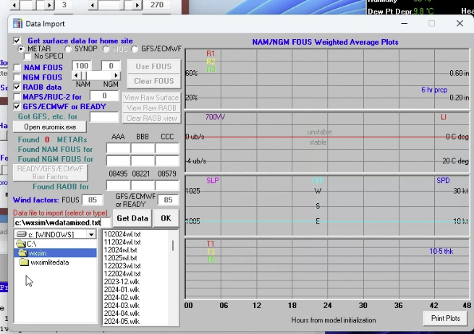
Task: Select file 2024-05.wlk in file list
Action: point(122,321)
